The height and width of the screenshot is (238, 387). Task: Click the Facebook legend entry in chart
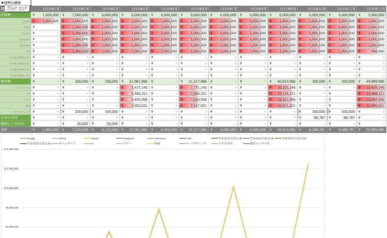157,139
